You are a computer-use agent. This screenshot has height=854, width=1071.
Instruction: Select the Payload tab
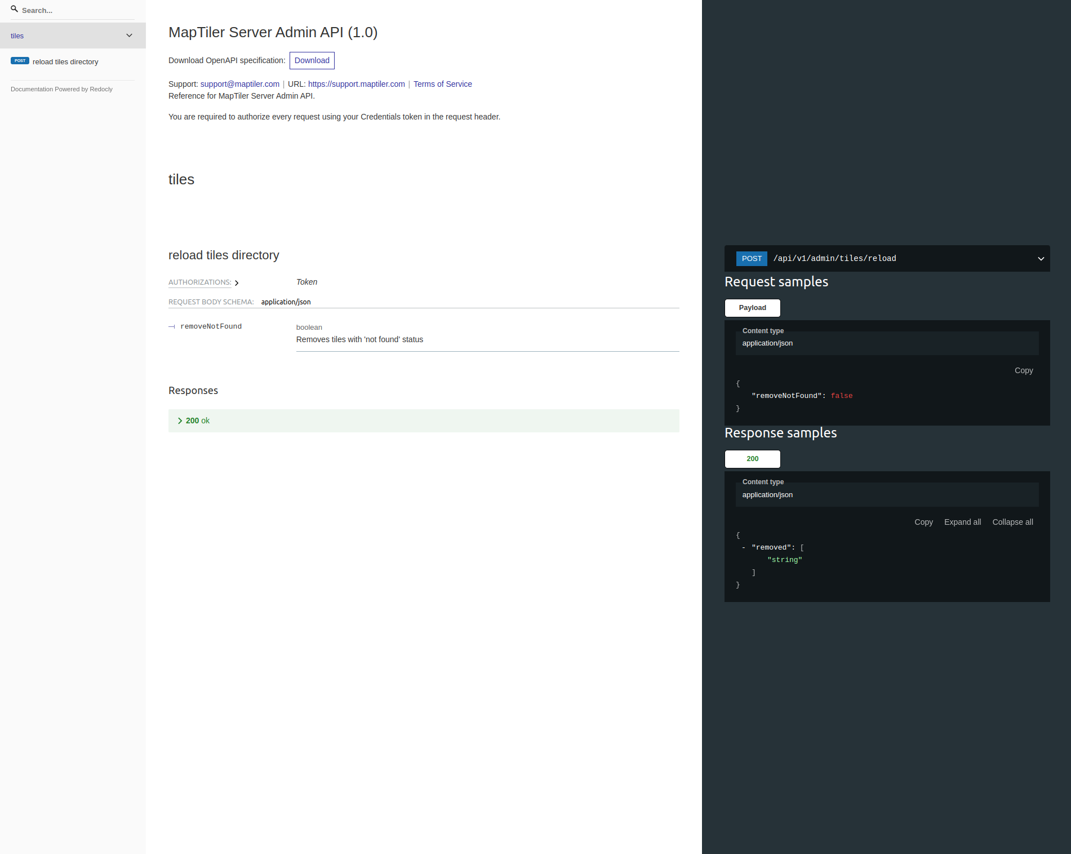pyautogui.click(x=752, y=308)
